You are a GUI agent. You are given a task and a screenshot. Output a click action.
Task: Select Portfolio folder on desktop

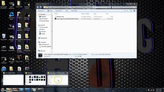(19, 15)
